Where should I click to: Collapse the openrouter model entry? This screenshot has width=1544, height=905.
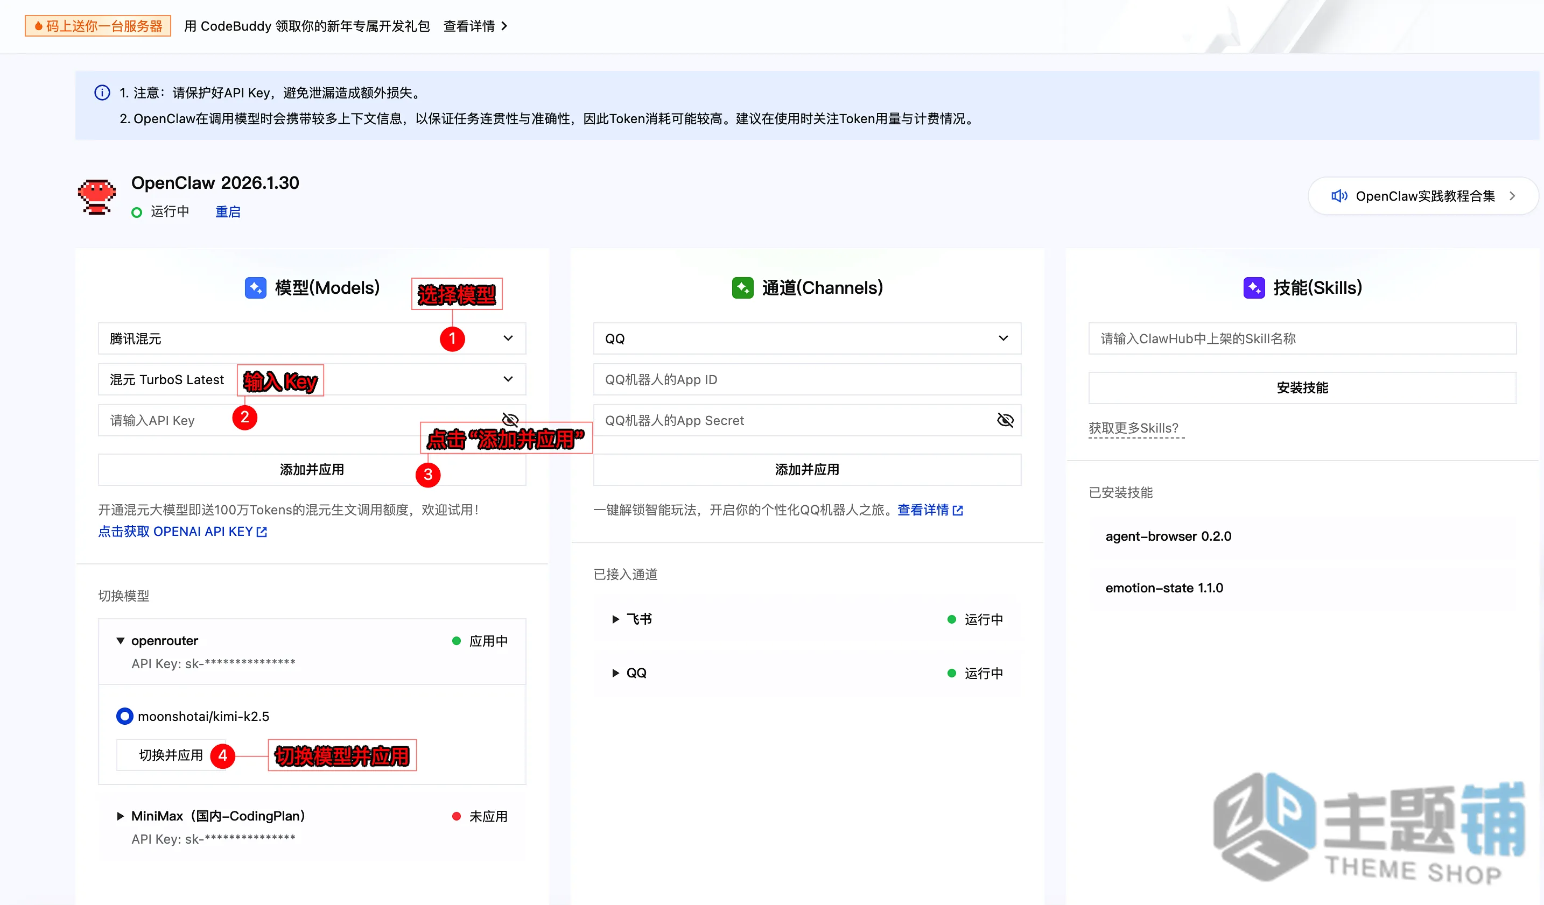121,640
